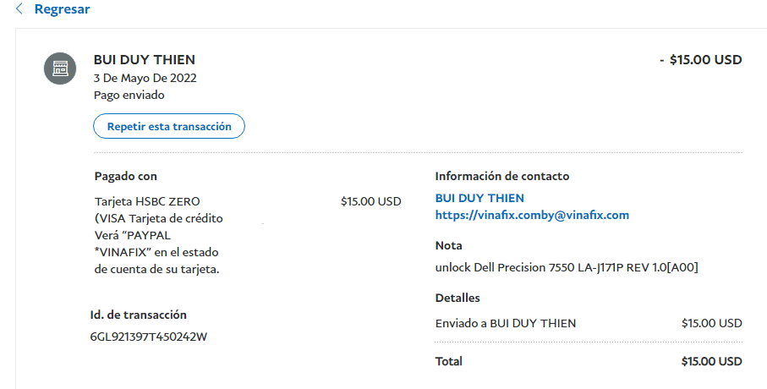
Task: Click the unlock Dell Precision 7550 note text
Action: [566, 267]
